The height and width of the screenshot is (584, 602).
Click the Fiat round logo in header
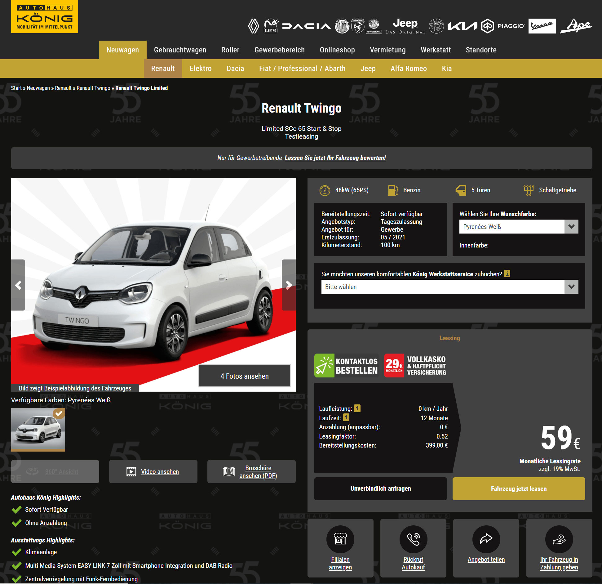[x=342, y=26]
